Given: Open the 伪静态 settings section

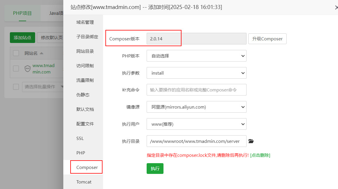Looking at the screenshot, I should tap(83, 95).
